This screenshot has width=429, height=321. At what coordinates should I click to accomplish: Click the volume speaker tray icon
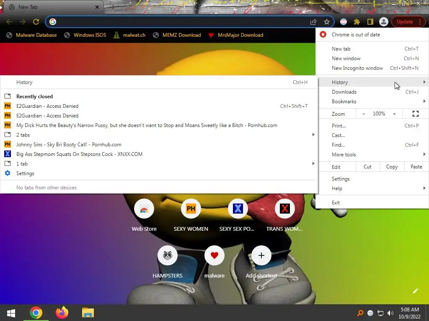click(x=390, y=313)
